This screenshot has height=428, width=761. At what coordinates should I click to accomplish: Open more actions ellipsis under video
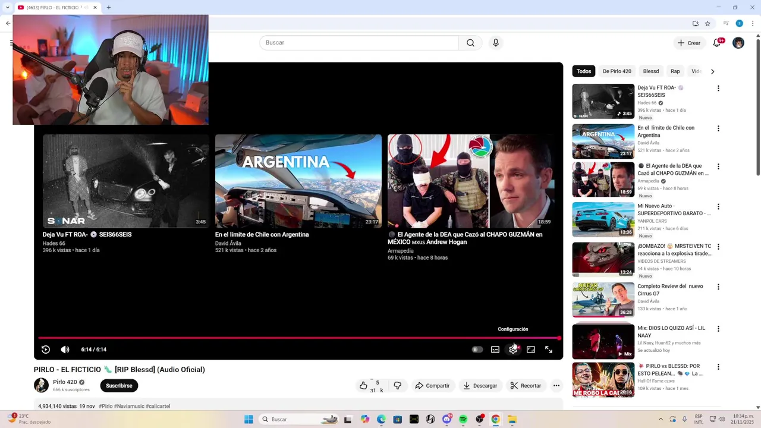[556, 386]
